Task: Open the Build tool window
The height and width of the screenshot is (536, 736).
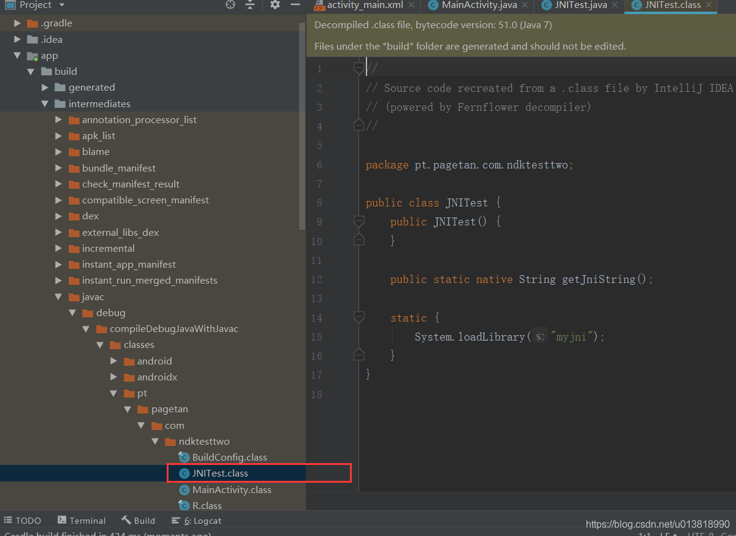Action: point(138,521)
